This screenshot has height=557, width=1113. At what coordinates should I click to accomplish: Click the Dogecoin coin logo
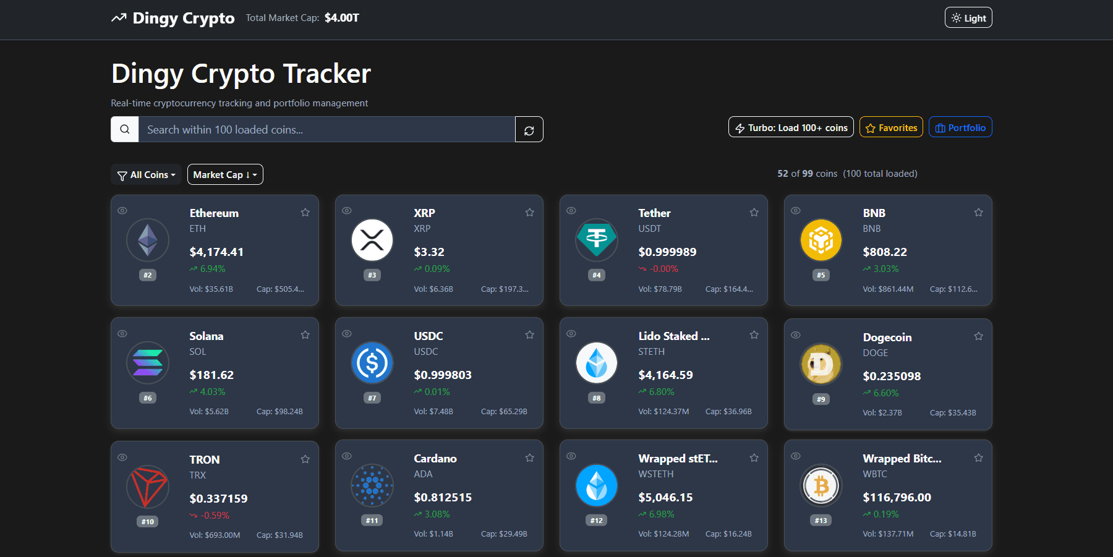pos(821,364)
